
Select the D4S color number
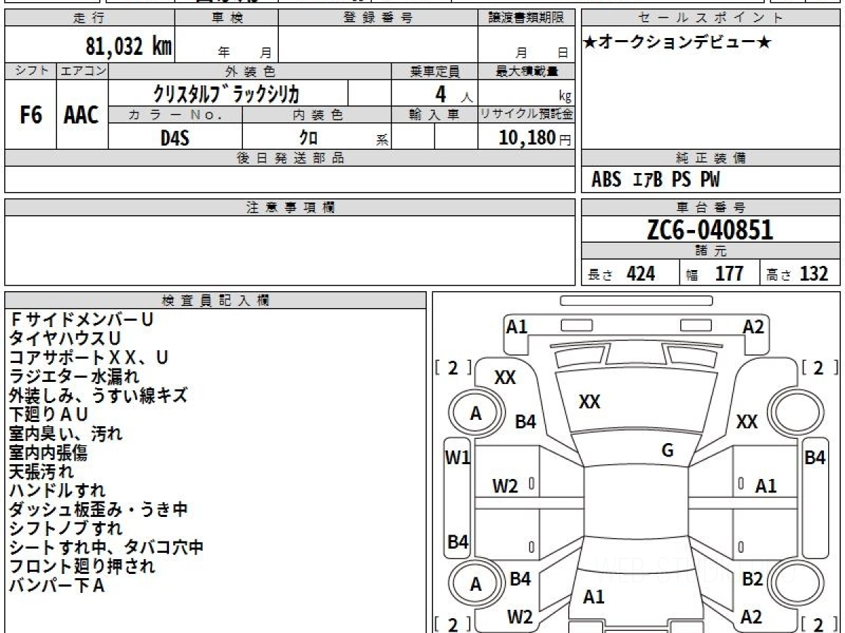175,138
